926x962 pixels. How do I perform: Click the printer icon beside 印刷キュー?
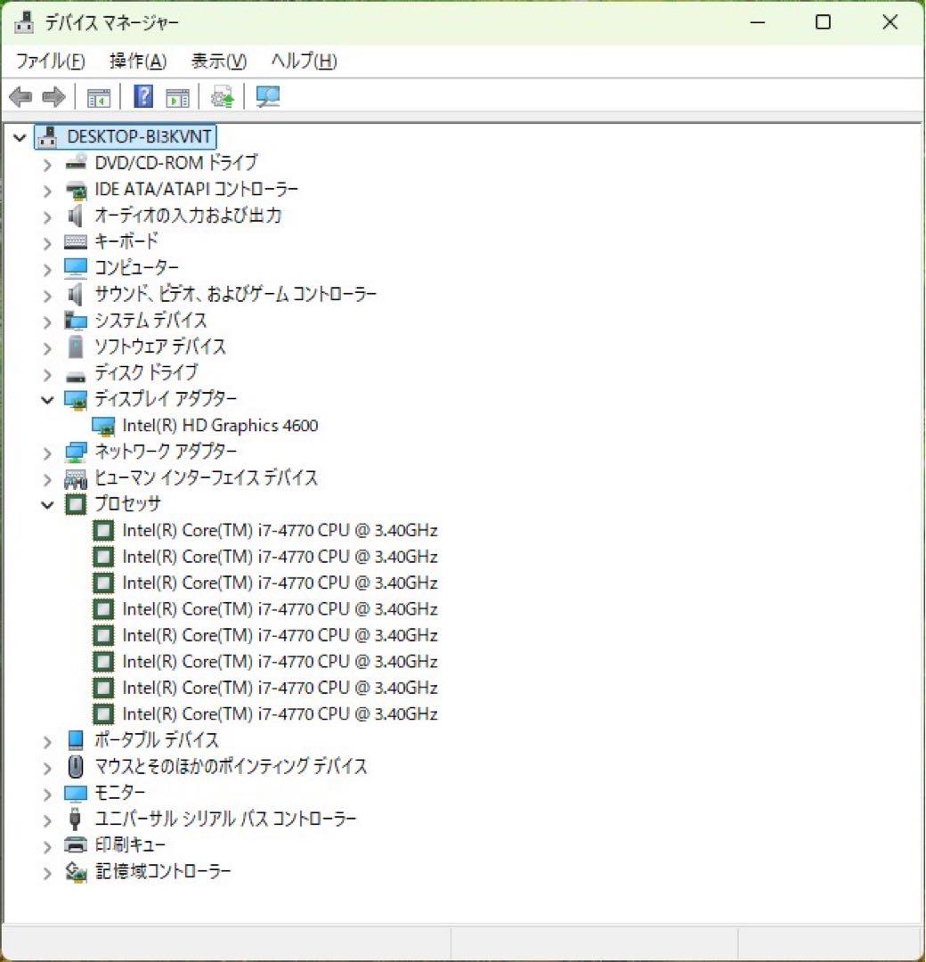(x=76, y=845)
